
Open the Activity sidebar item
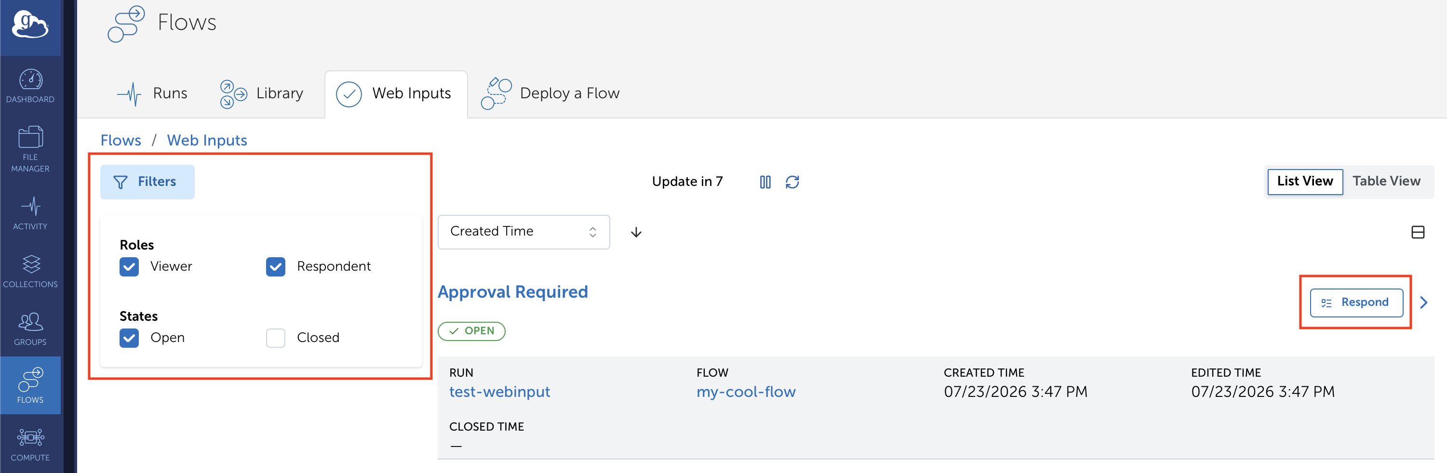coord(30,213)
